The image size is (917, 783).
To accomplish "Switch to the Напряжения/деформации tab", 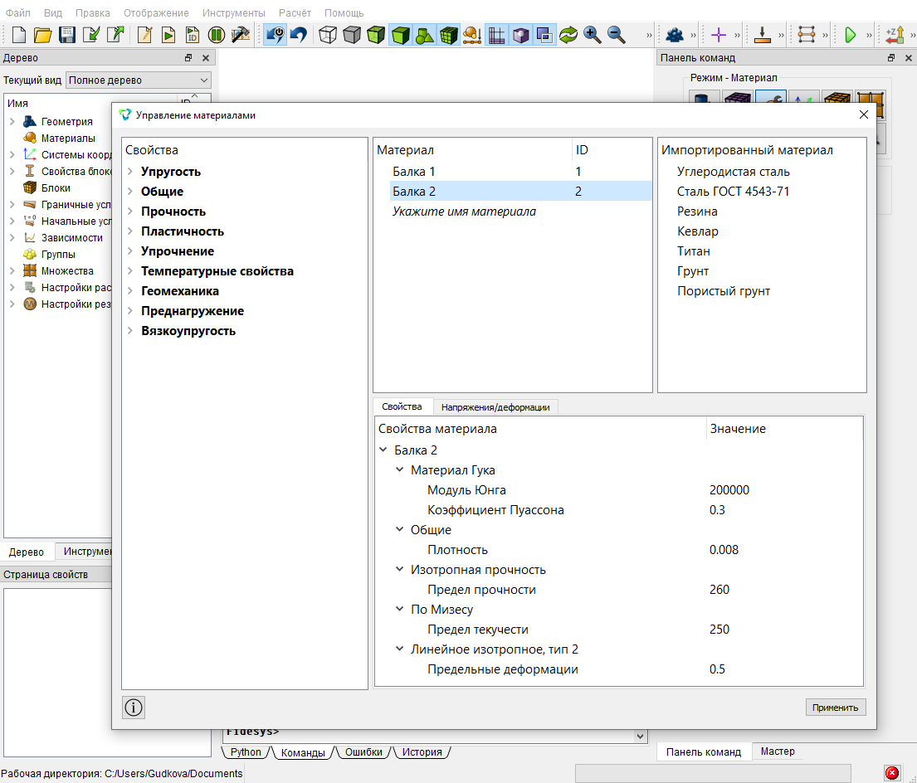I will pyautogui.click(x=495, y=407).
